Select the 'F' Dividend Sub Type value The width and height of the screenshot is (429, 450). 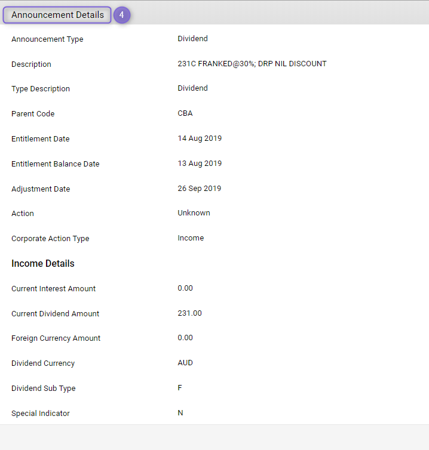pos(180,388)
